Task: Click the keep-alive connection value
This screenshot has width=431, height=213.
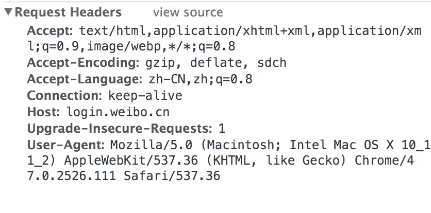Action: [x=145, y=96]
